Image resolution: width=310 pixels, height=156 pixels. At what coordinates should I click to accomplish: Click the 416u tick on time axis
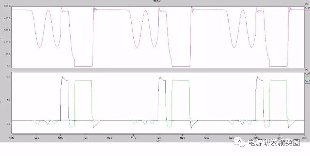click(158, 138)
